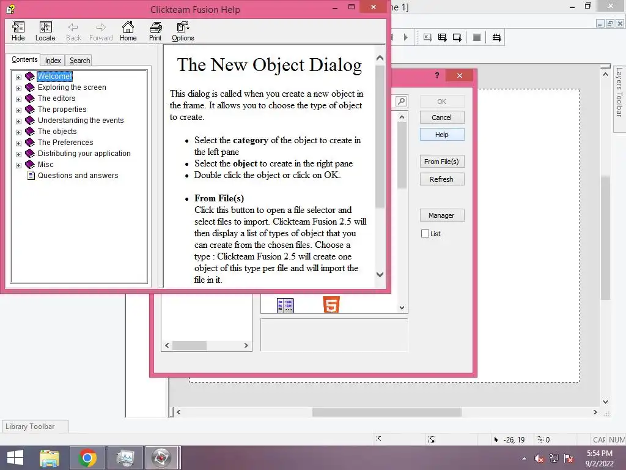Expand The editors tree node
The height and width of the screenshot is (470, 626).
coord(18,99)
